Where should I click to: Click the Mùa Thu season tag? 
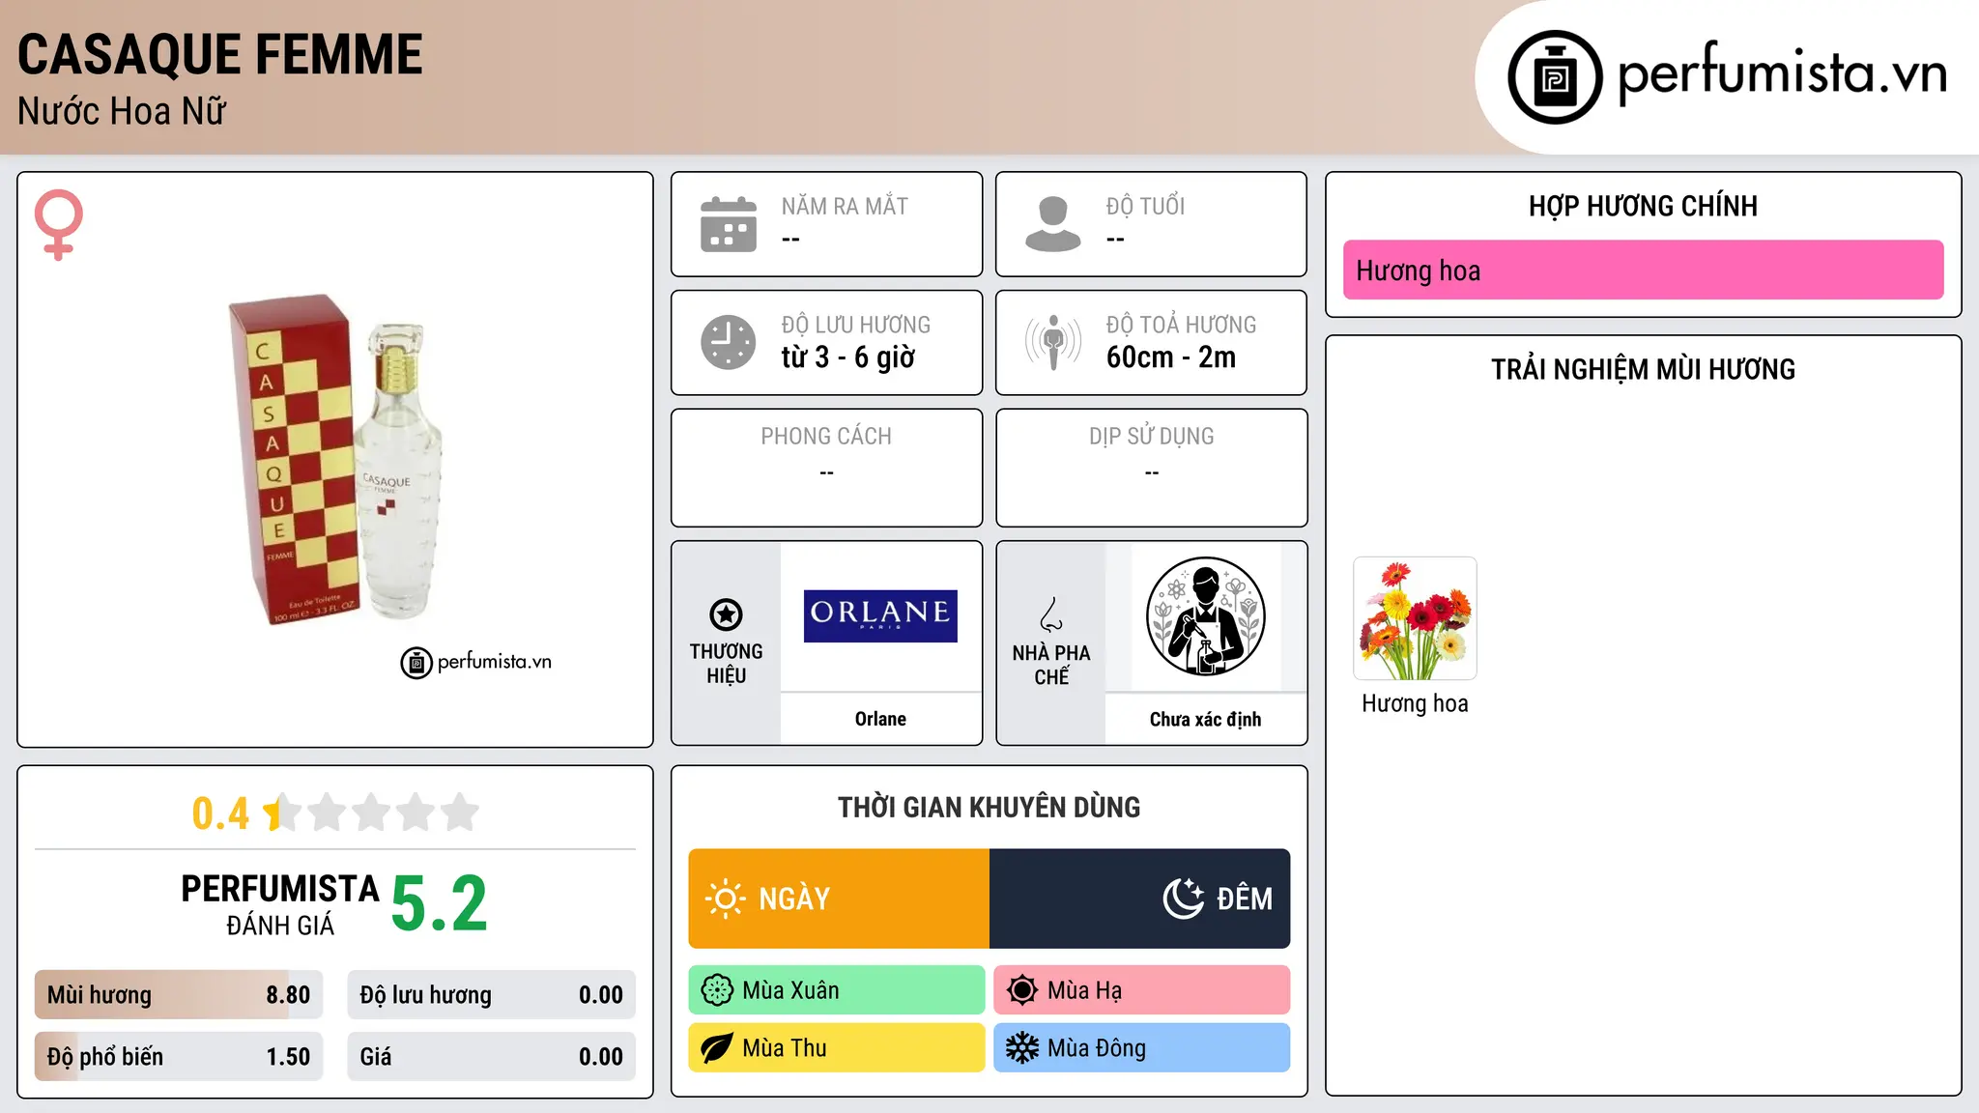[x=837, y=1048]
